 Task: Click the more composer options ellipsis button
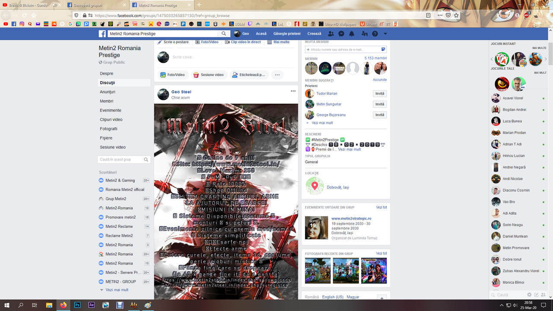point(277,75)
